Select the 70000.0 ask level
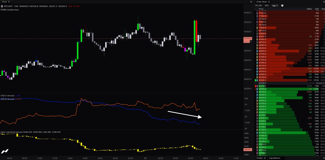Screen dimensions: 325x160 (x=290, y=28)
